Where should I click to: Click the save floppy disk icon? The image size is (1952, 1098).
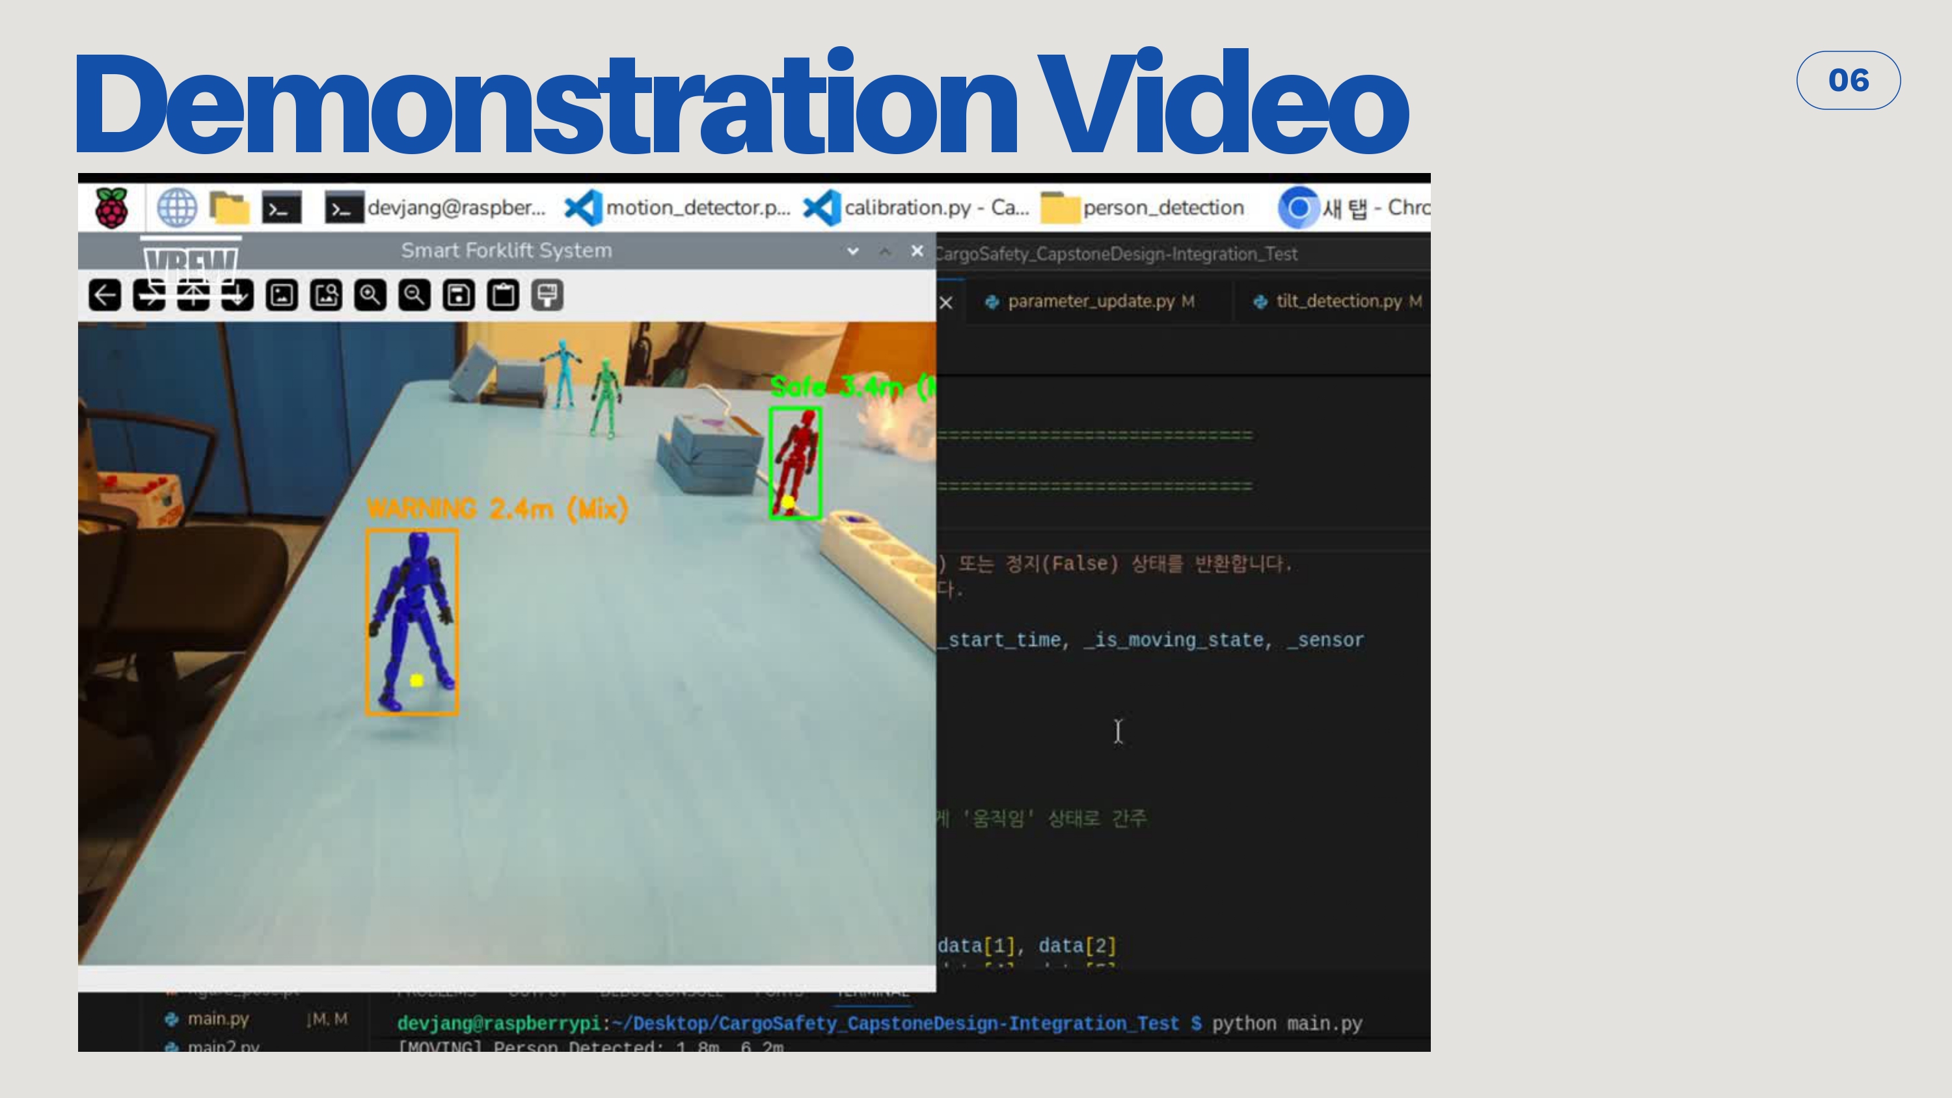click(459, 295)
